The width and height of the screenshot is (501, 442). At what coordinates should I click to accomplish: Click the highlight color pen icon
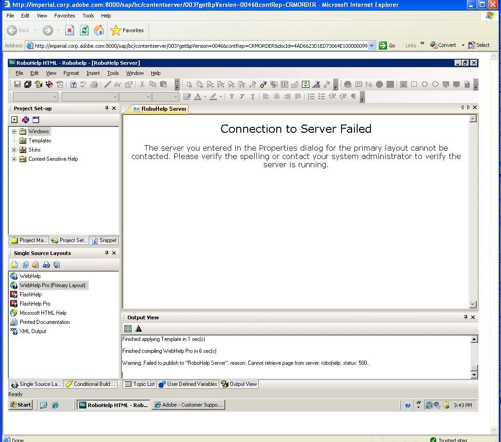pyautogui.click(x=213, y=96)
